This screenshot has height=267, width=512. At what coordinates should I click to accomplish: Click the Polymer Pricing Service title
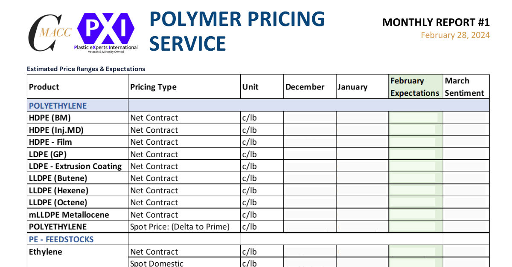pos(237,31)
